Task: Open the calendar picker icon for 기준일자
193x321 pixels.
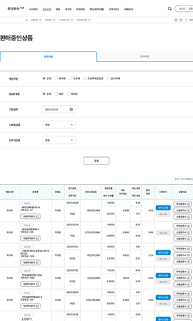Action: click(71, 109)
